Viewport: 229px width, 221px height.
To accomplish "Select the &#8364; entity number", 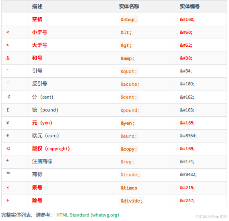I will click(x=188, y=136).
